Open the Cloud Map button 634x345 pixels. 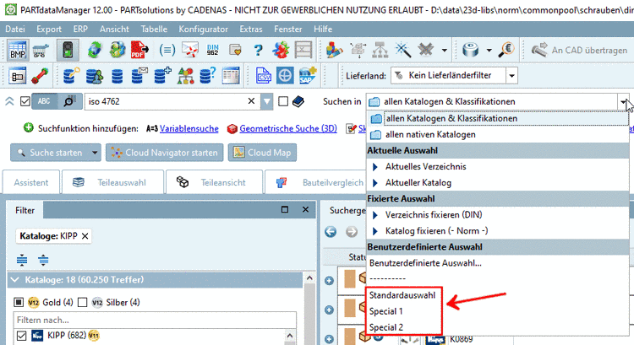point(262,153)
